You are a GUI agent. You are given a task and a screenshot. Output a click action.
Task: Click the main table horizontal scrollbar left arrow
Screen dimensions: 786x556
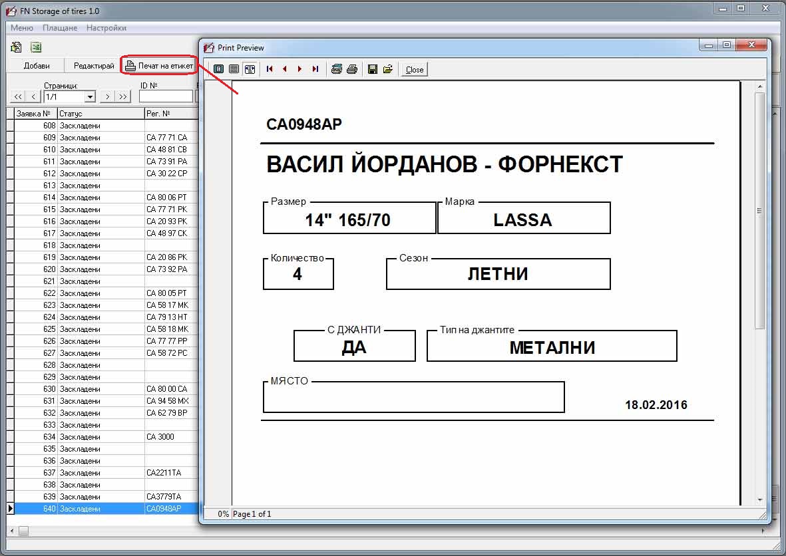(x=11, y=531)
